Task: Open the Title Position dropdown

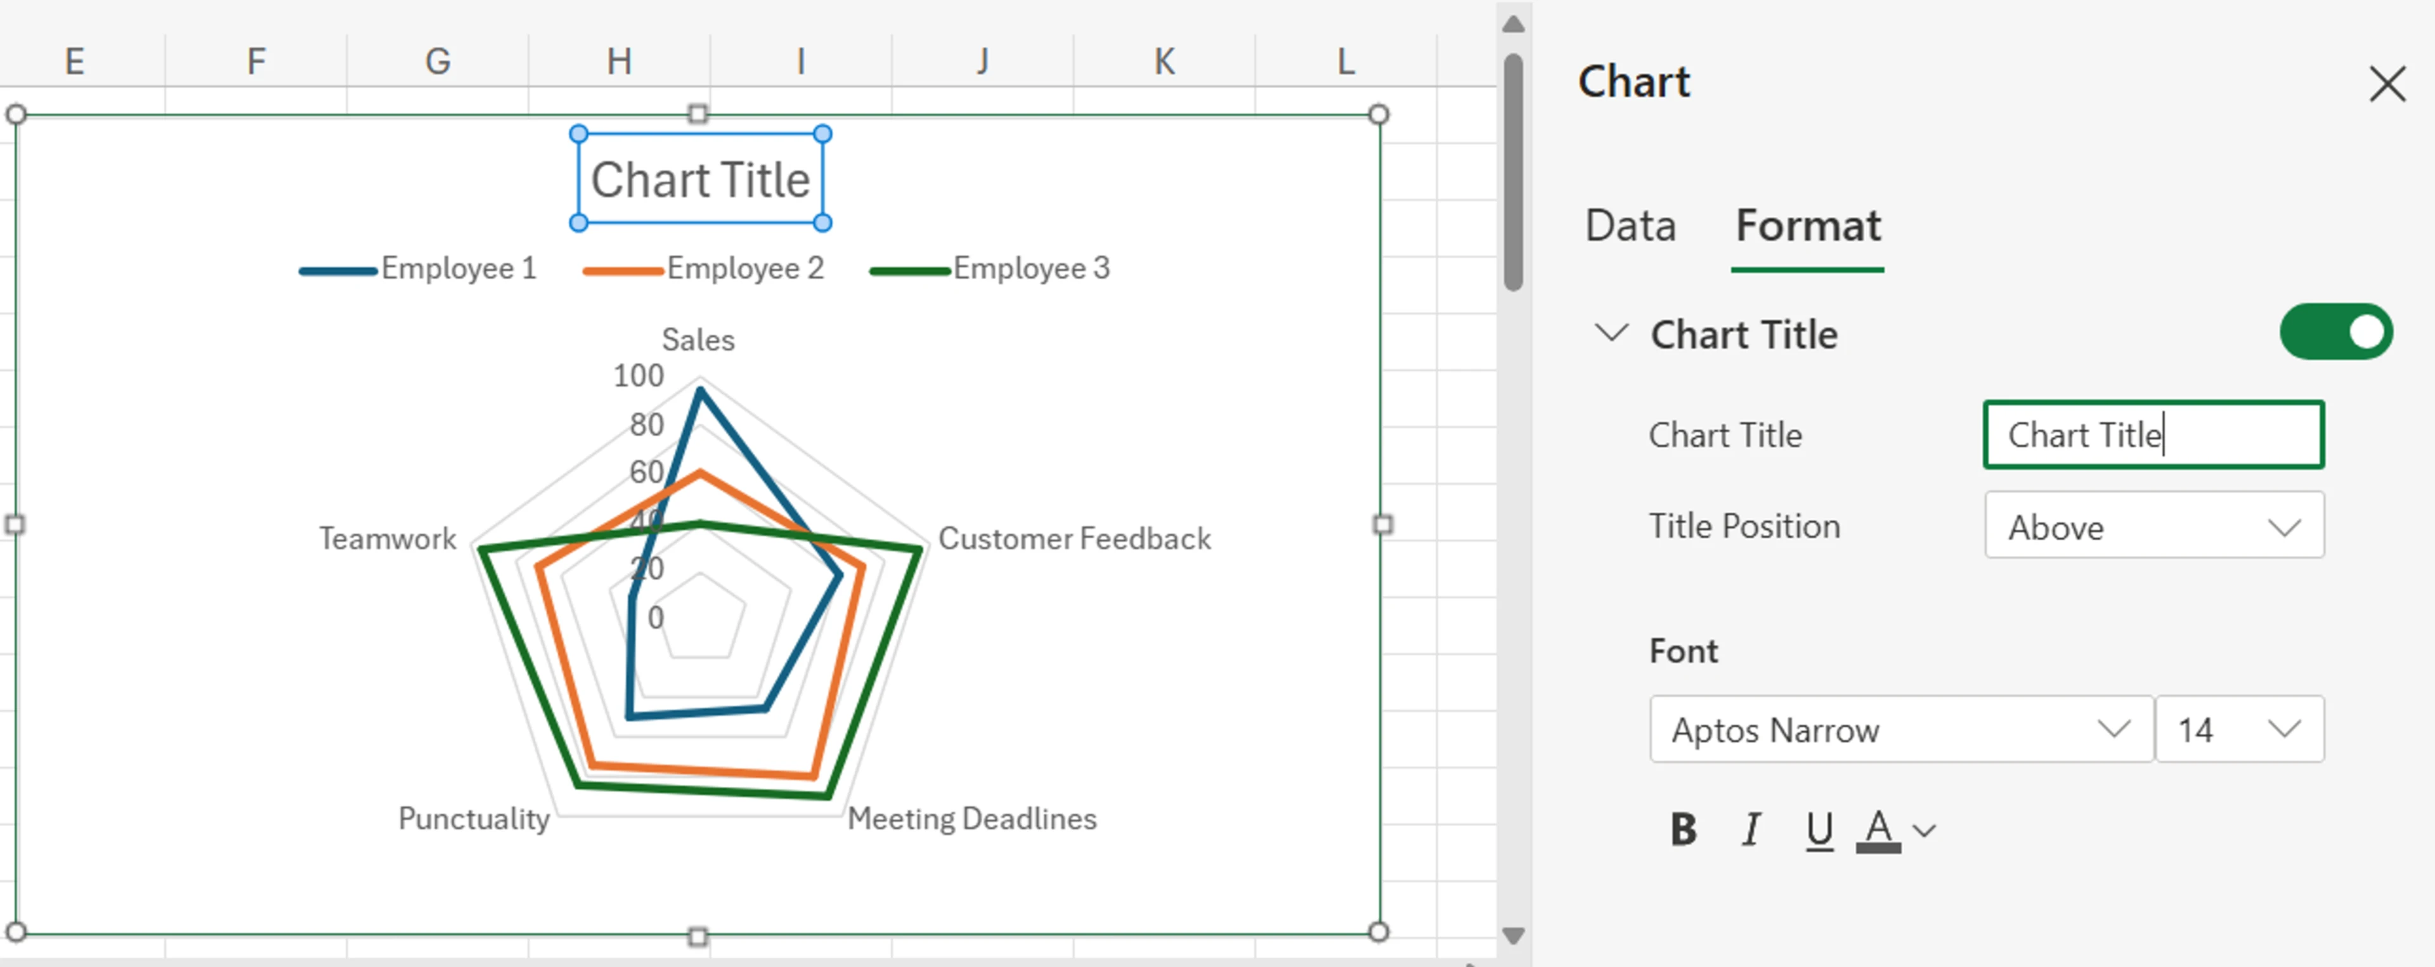Action: point(2153,526)
